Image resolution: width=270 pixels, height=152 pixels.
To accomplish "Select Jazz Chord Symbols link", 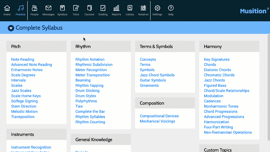I will [157, 75].
